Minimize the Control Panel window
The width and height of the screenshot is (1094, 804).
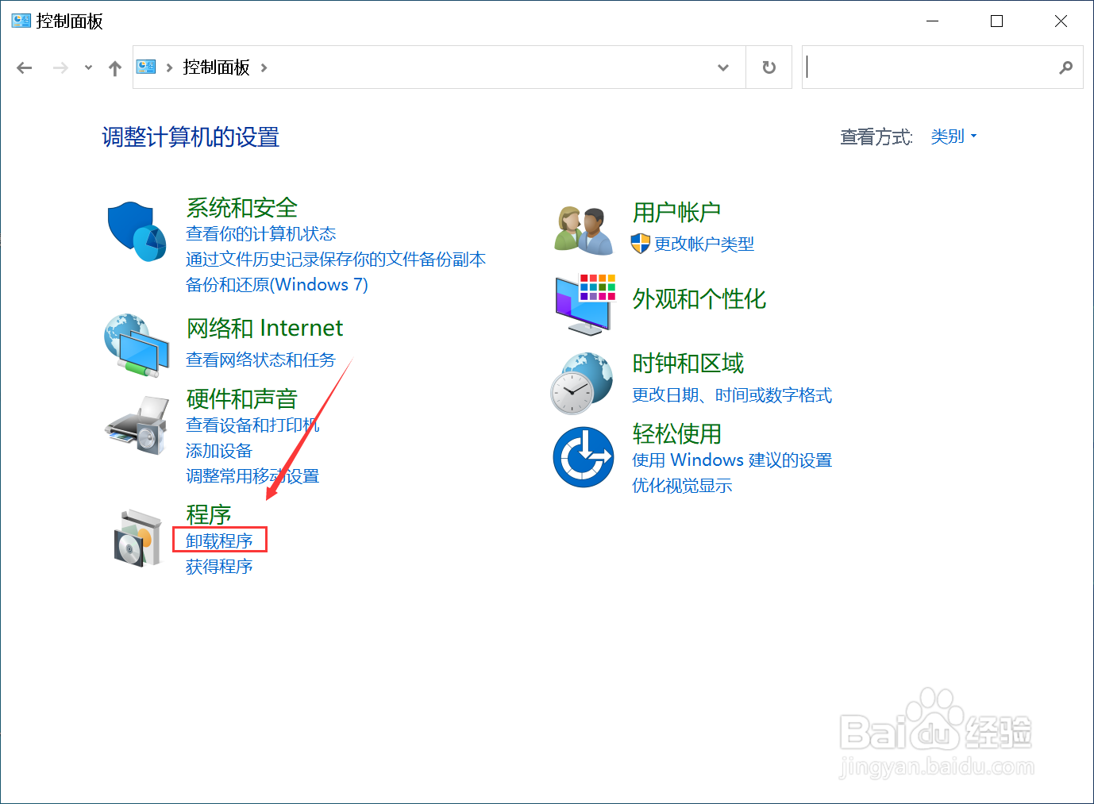pyautogui.click(x=933, y=21)
